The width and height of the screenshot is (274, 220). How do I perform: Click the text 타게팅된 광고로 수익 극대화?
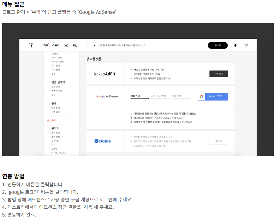[147, 74]
